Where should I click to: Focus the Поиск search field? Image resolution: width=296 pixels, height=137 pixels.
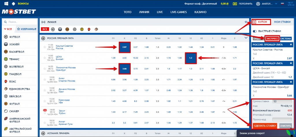point(20,22)
